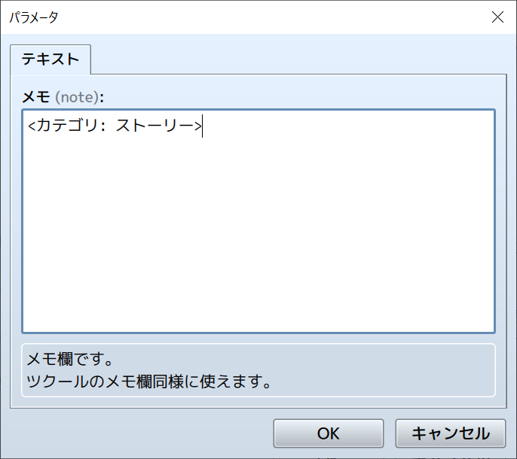Image resolution: width=517 pixels, height=459 pixels.
Task: Place cursor at the opening < bracket
Action: tap(32, 126)
